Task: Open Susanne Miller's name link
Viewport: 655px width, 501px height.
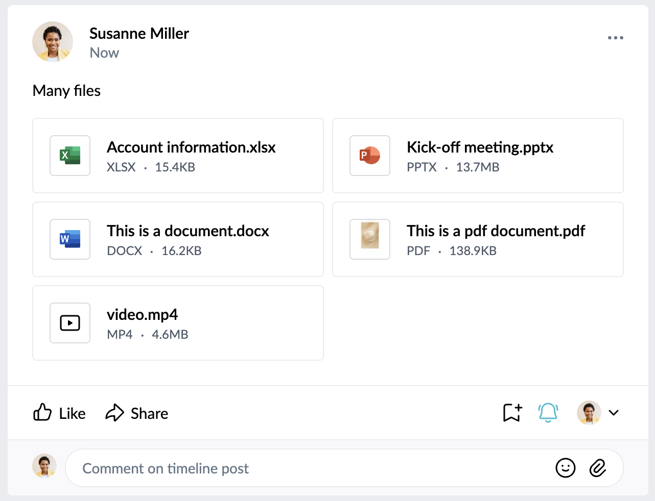Action: 139,34
